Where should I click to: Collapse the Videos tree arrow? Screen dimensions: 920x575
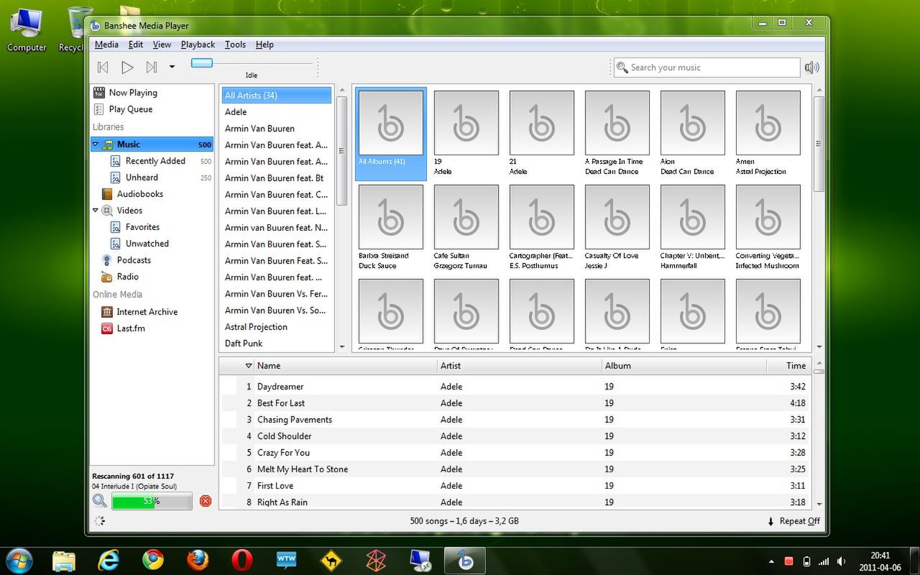(x=96, y=211)
